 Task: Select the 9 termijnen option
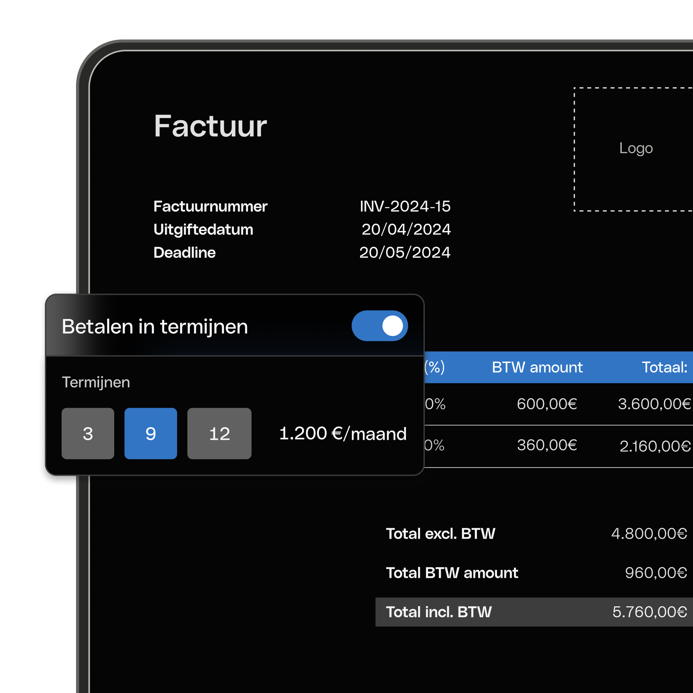click(151, 433)
